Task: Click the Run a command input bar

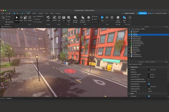Action: [x=84, y=98]
